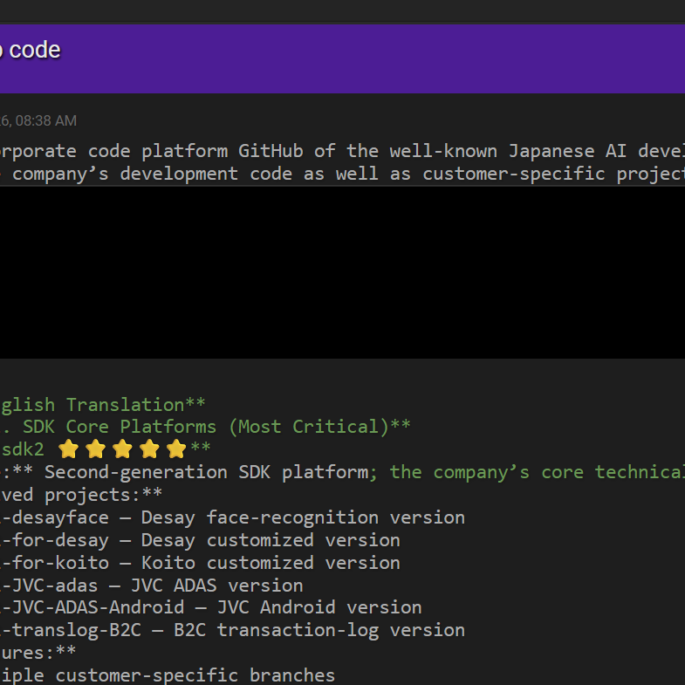Click the 'sdk2' five-star rating line
The image size is (685, 685).
click(x=106, y=449)
